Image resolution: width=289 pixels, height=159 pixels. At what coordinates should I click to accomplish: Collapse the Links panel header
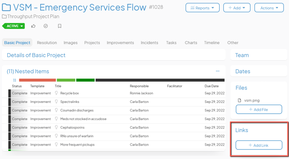click(242, 130)
